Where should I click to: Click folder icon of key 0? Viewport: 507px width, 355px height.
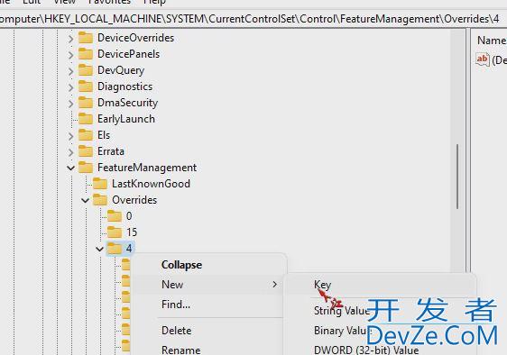point(115,216)
